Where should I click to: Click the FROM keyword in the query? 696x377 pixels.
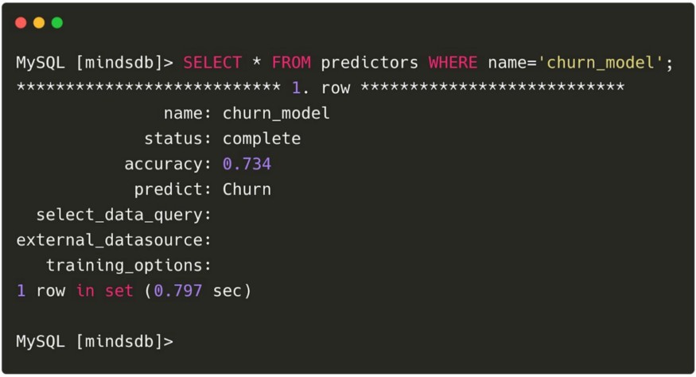coord(291,63)
